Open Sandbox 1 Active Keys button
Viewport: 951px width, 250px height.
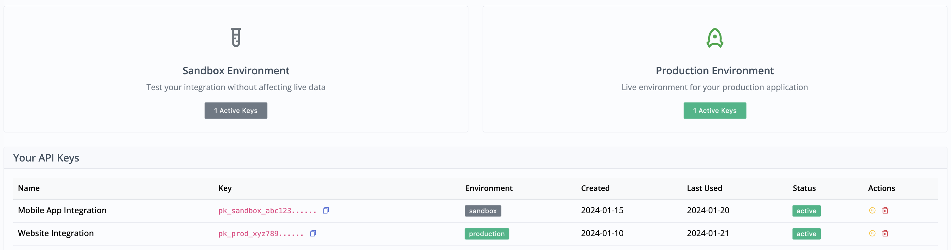coord(236,110)
